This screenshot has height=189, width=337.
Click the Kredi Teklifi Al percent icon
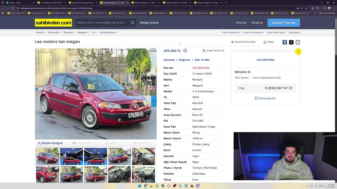coord(204,51)
